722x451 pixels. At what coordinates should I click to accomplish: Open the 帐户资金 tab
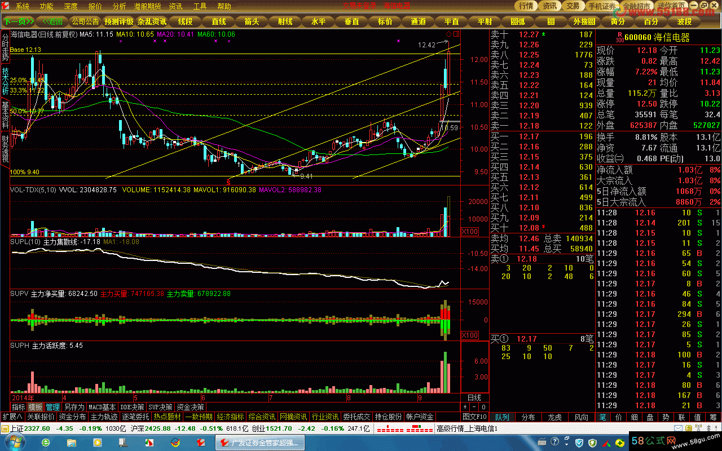click(x=420, y=417)
